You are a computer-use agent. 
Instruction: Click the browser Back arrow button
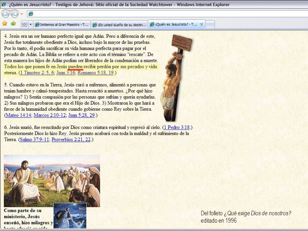click(5, 14)
